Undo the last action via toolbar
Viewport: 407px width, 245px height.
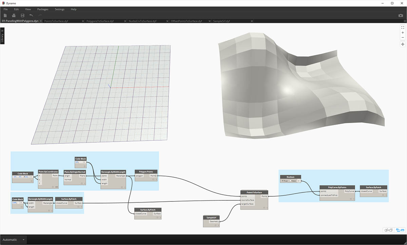click(x=31, y=16)
